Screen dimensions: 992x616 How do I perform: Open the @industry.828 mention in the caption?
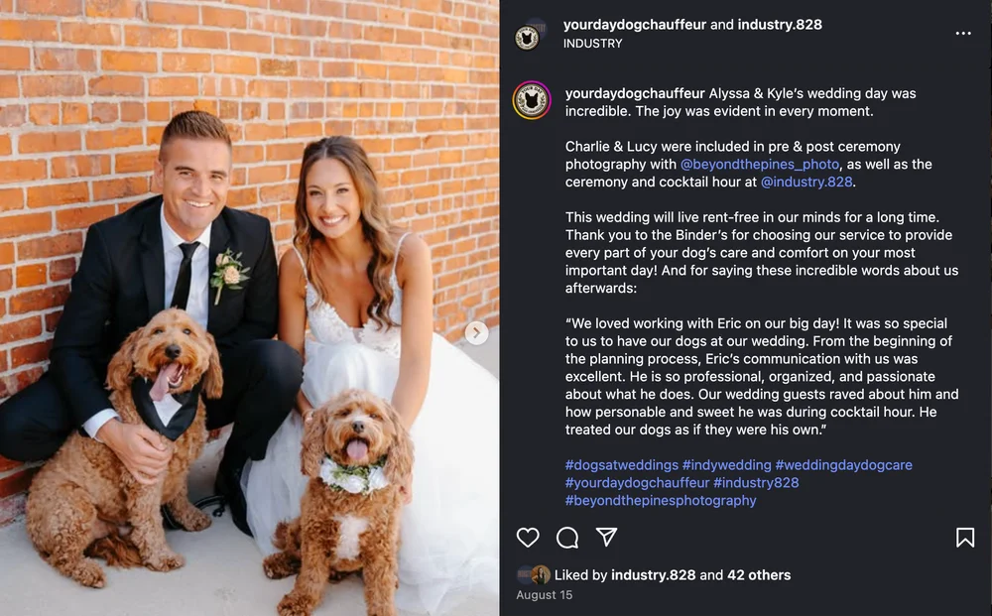805,182
